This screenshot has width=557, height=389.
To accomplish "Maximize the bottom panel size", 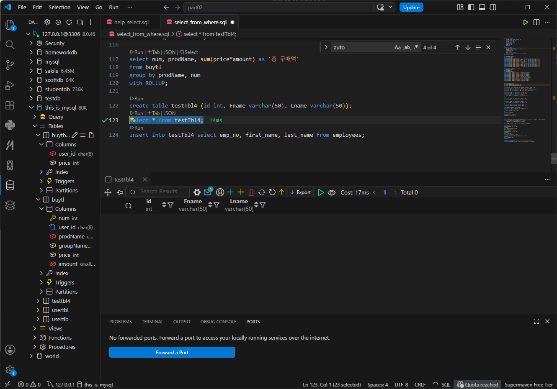I will [x=536, y=321].
